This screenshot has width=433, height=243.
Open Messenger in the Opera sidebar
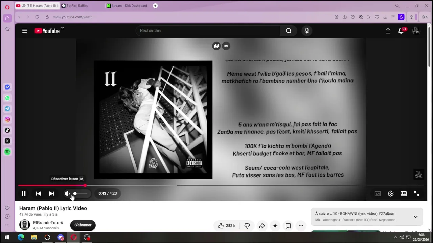click(x=7, y=87)
